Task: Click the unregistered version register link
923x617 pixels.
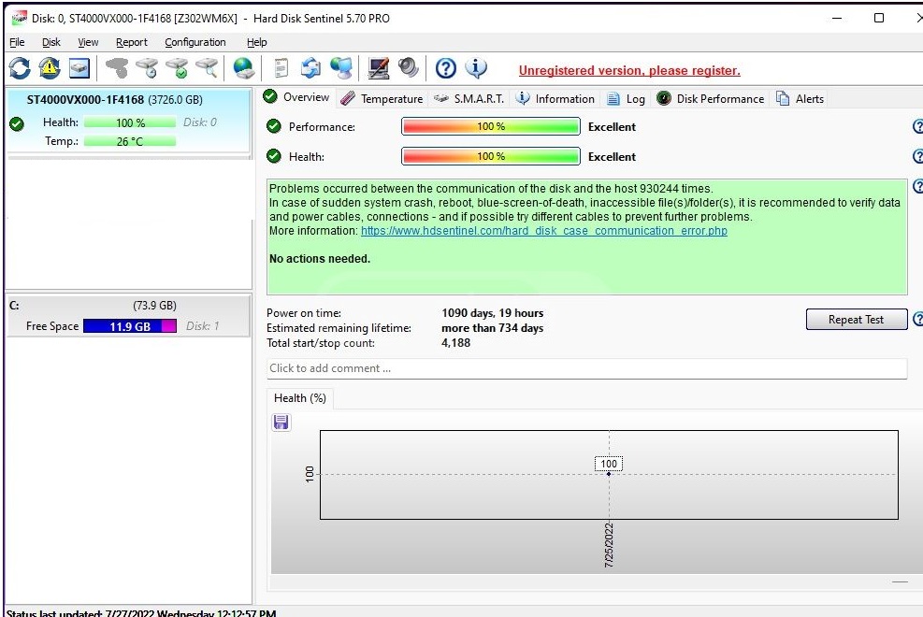Action: [x=628, y=71]
